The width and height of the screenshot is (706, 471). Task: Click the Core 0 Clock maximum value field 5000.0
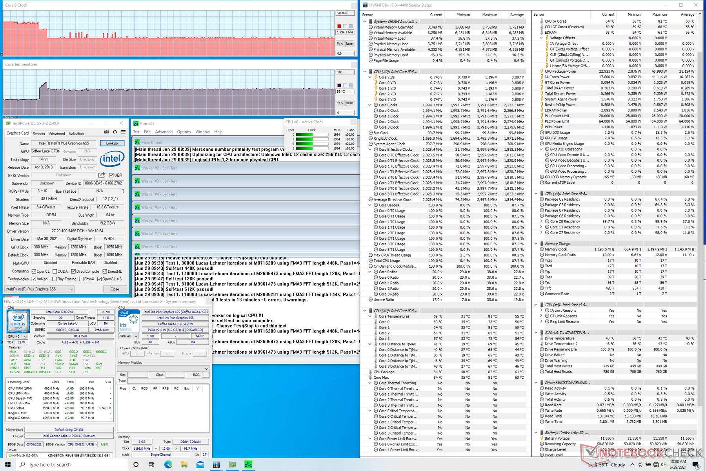pos(345,13)
